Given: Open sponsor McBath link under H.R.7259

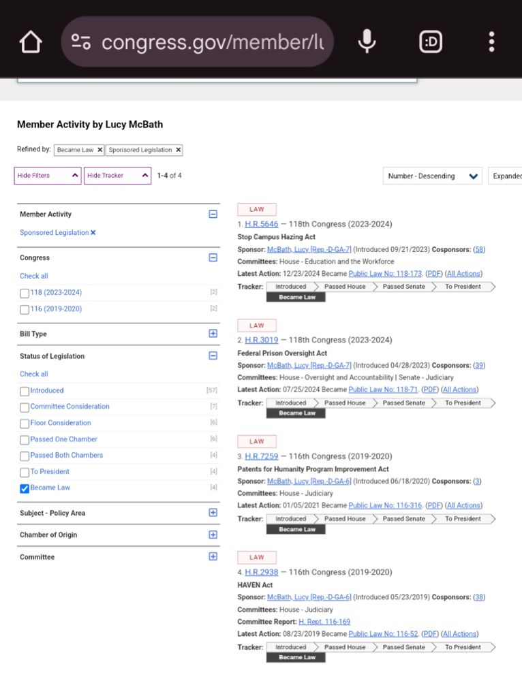Looking at the screenshot, I should pyautogui.click(x=309, y=481).
